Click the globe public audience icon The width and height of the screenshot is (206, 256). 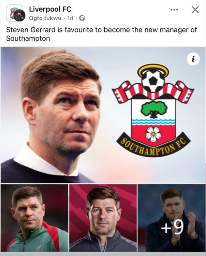pyautogui.click(x=82, y=18)
